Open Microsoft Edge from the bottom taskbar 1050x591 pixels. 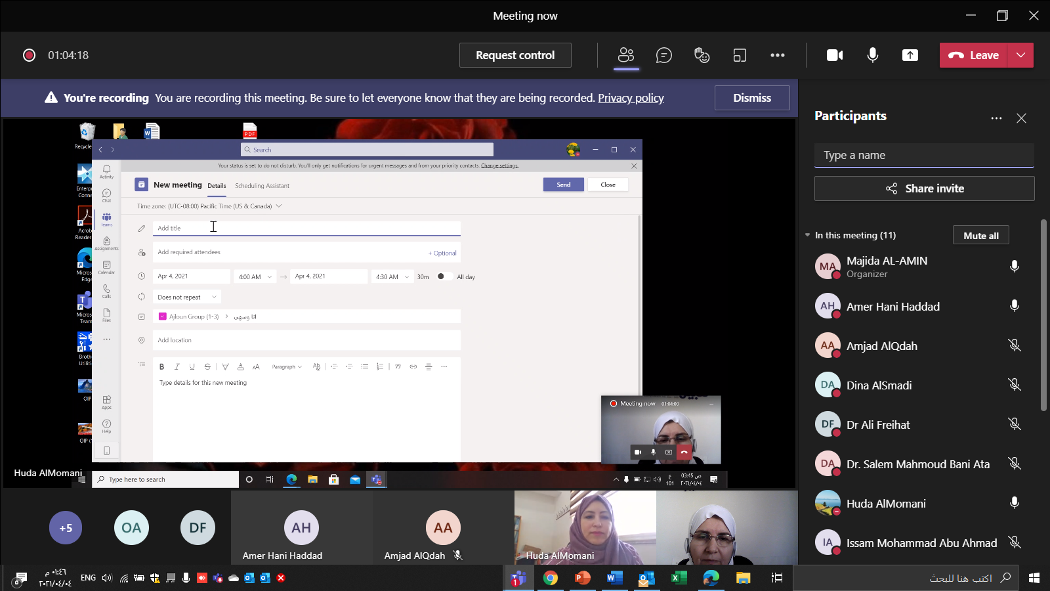711,578
